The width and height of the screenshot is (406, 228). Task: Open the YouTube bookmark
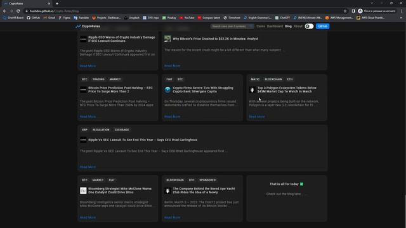pyautogui.click(x=187, y=18)
